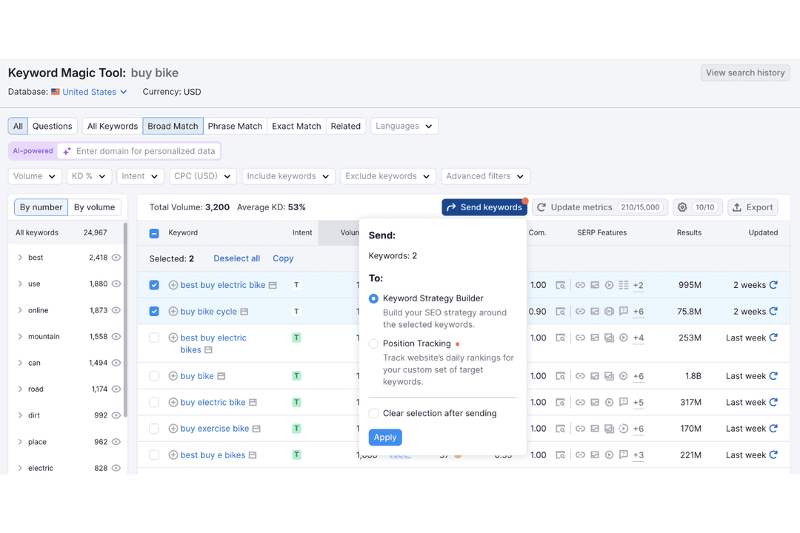
Task: Open the Advanced filters dropdown
Action: [485, 176]
